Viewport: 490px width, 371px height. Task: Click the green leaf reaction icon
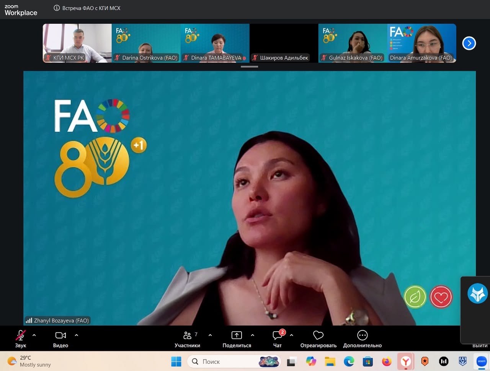pos(415,297)
